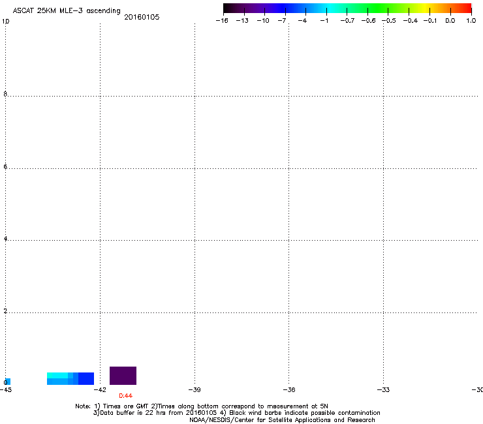Click the color bar label -1
Image resolution: width=483 pixels, height=424 pixels.
coord(324,21)
